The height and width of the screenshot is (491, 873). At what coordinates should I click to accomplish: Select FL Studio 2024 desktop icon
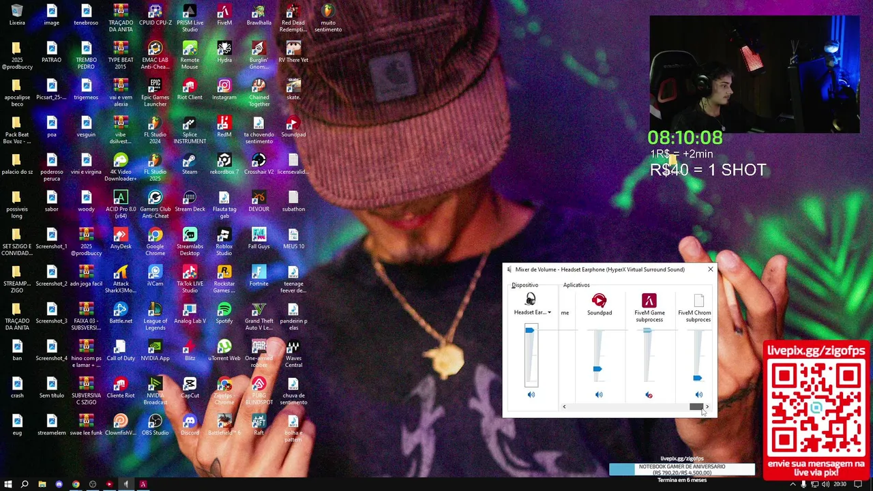click(155, 130)
